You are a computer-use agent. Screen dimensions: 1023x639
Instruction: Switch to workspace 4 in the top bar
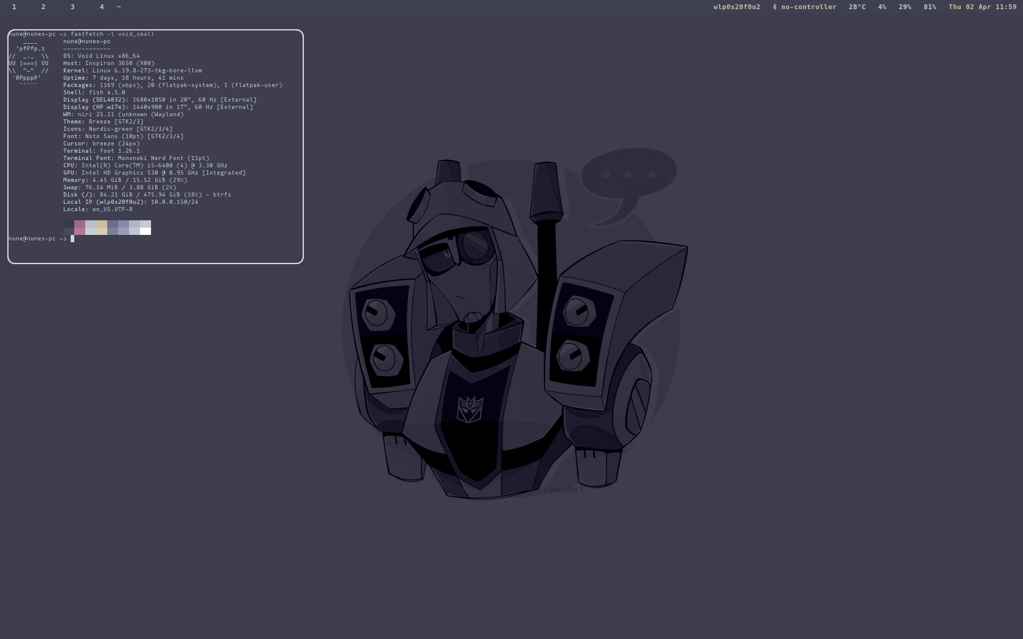tap(102, 7)
